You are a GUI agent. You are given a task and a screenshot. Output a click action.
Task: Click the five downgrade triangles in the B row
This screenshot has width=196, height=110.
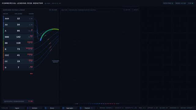29,48
